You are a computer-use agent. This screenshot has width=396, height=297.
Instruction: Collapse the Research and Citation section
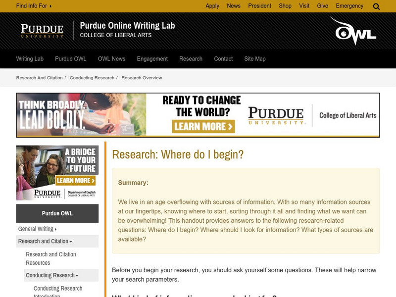(57, 241)
